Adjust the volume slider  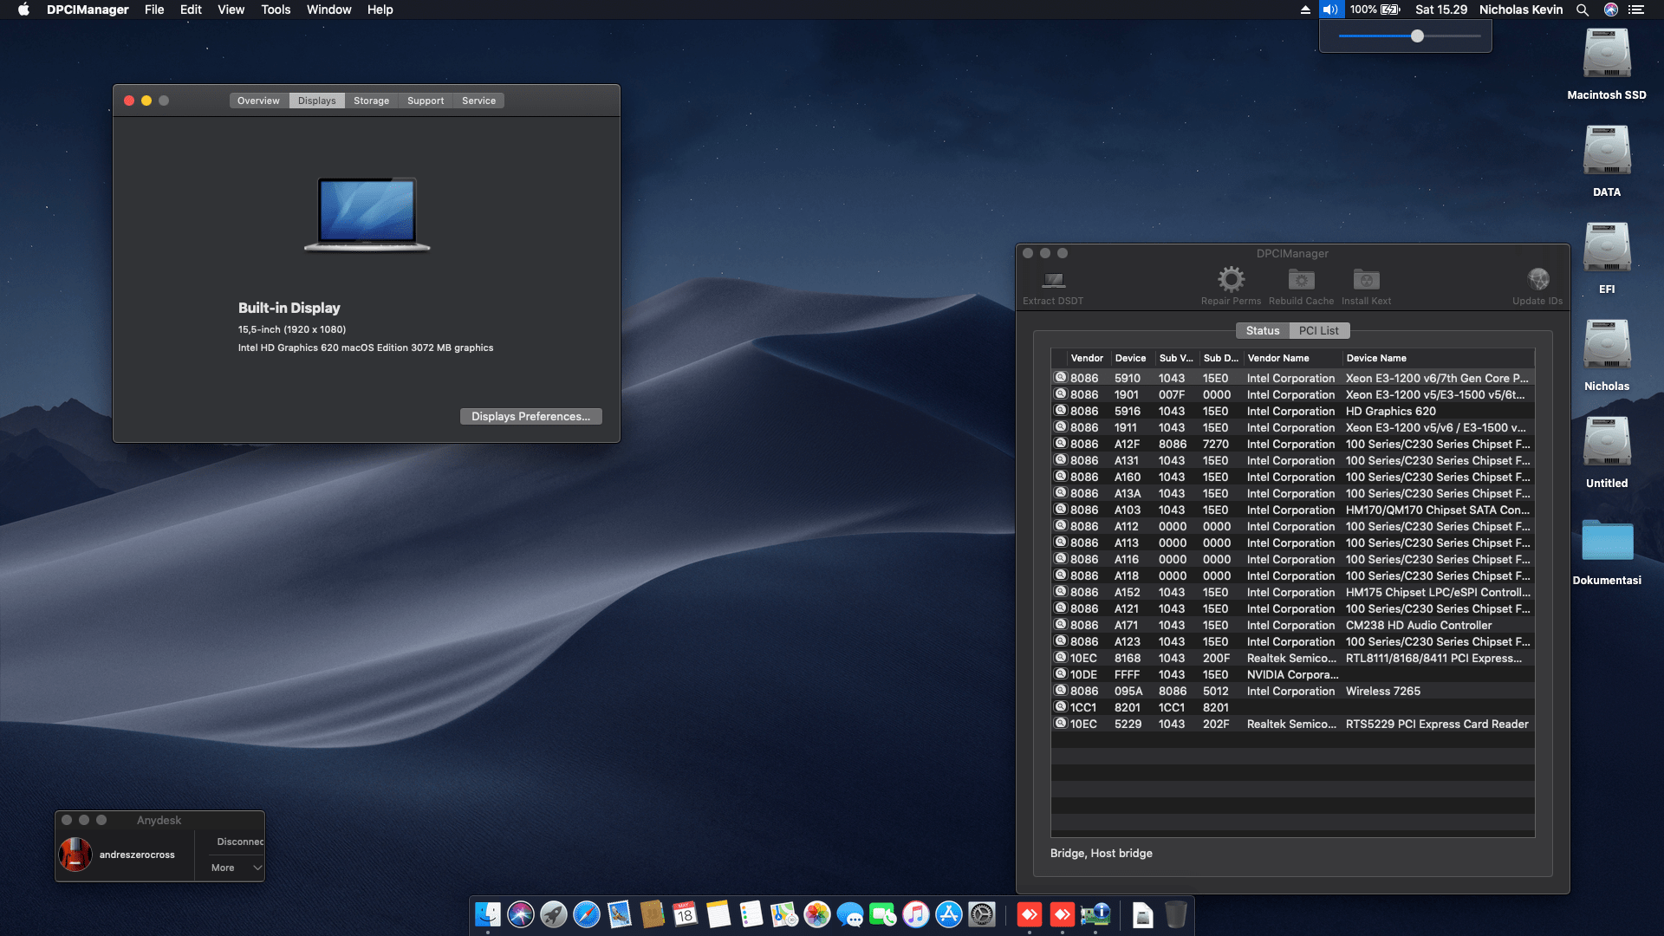[x=1418, y=36]
